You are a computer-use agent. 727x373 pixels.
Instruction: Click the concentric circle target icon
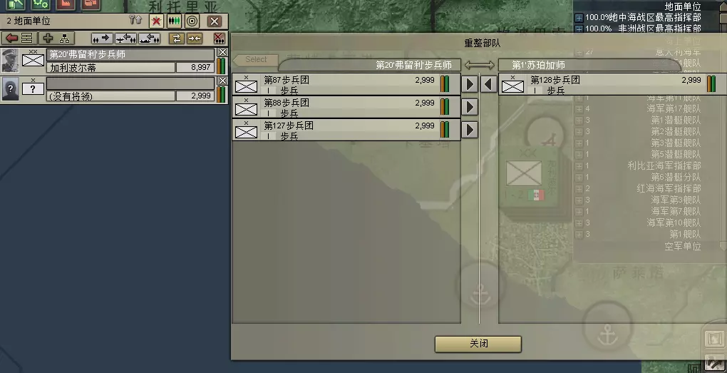(x=192, y=21)
